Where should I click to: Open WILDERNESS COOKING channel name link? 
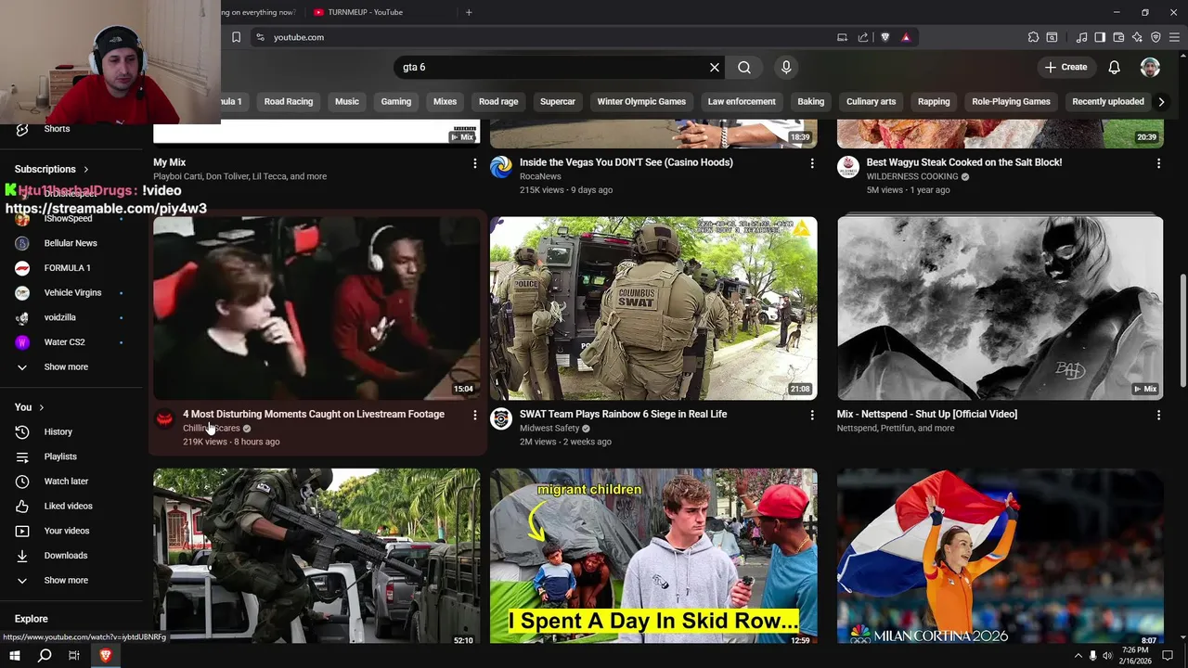click(912, 176)
